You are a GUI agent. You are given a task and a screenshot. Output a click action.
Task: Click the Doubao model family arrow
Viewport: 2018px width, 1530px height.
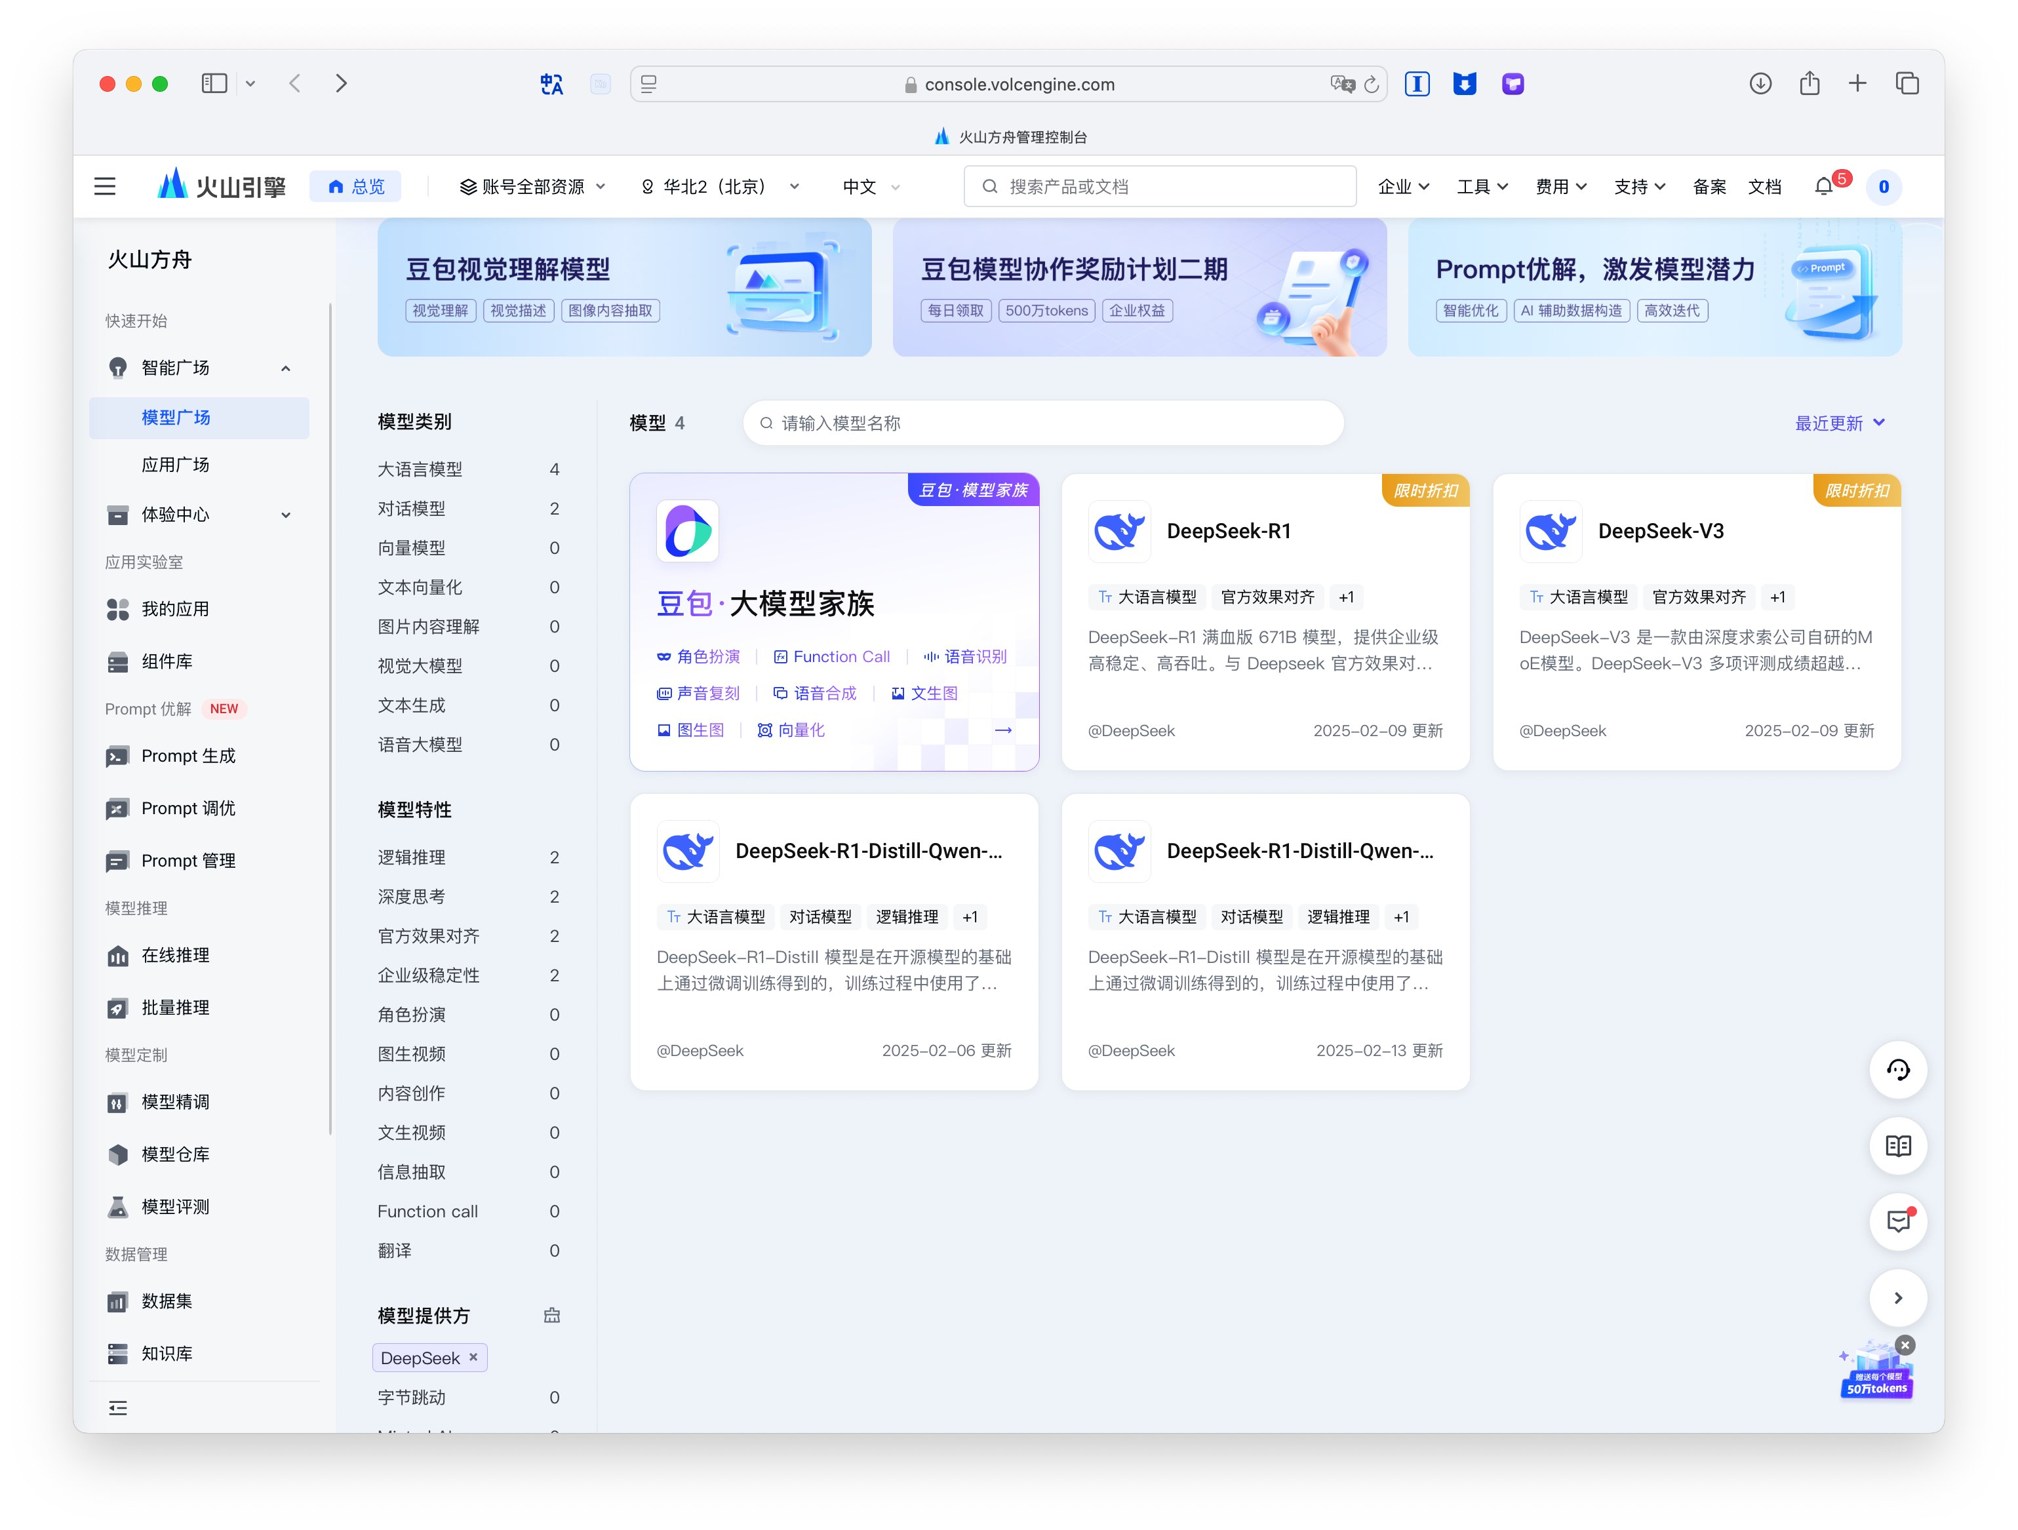pyautogui.click(x=1002, y=730)
